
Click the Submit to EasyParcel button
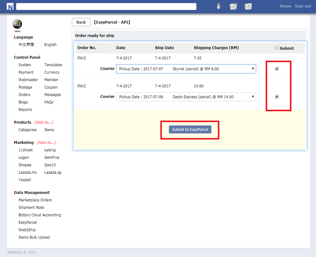tap(190, 129)
